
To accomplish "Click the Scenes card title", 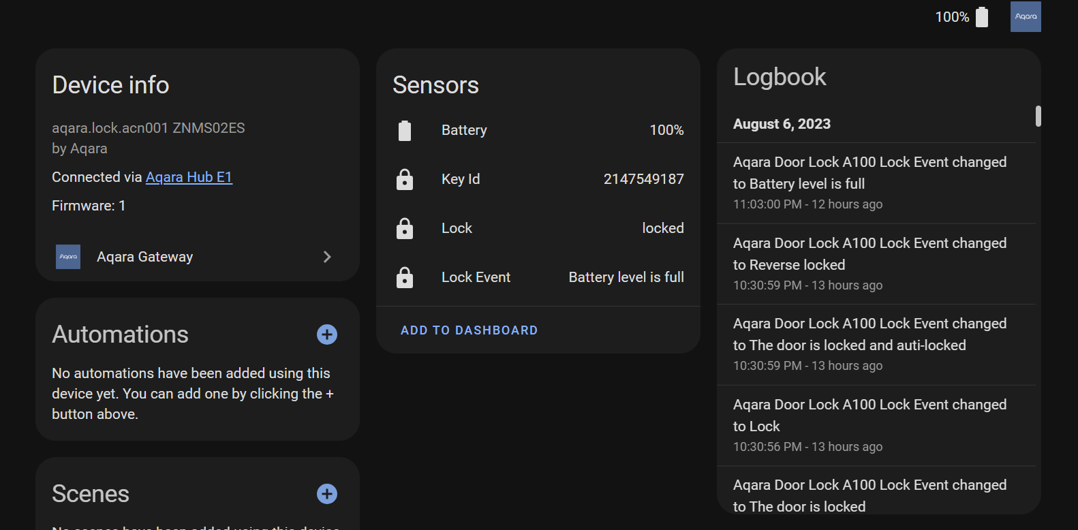I will [91, 494].
